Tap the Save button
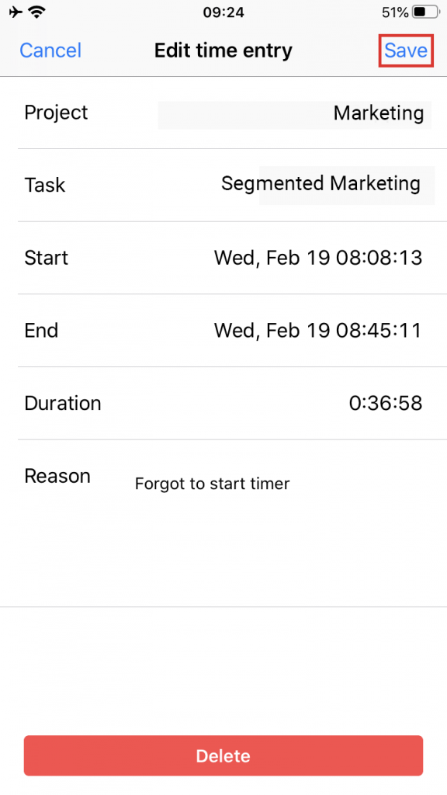The width and height of the screenshot is (447, 795). (x=405, y=50)
